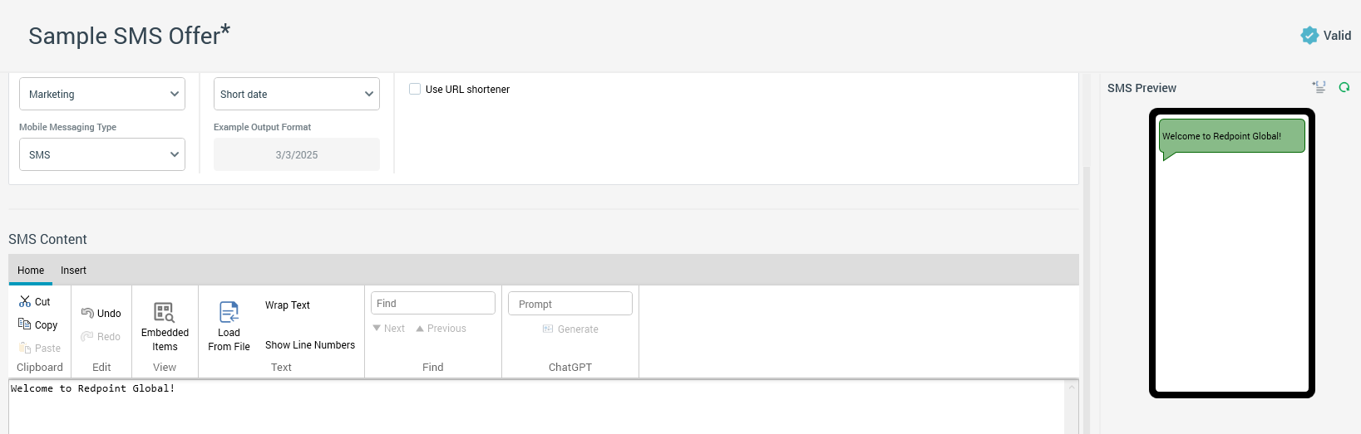Image resolution: width=1361 pixels, height=434 pixels.
Task: Expand the Marketing dropdown
Action: [102, 95]
